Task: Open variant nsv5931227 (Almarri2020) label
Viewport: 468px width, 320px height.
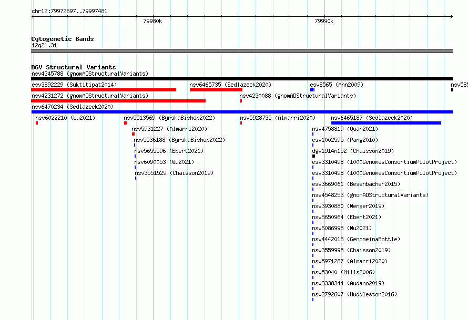Action: (x=169, y=129)
